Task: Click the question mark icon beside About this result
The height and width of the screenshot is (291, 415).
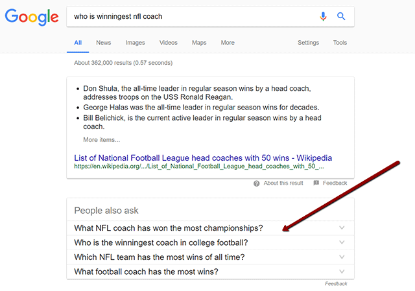Action: pos(257,183)
